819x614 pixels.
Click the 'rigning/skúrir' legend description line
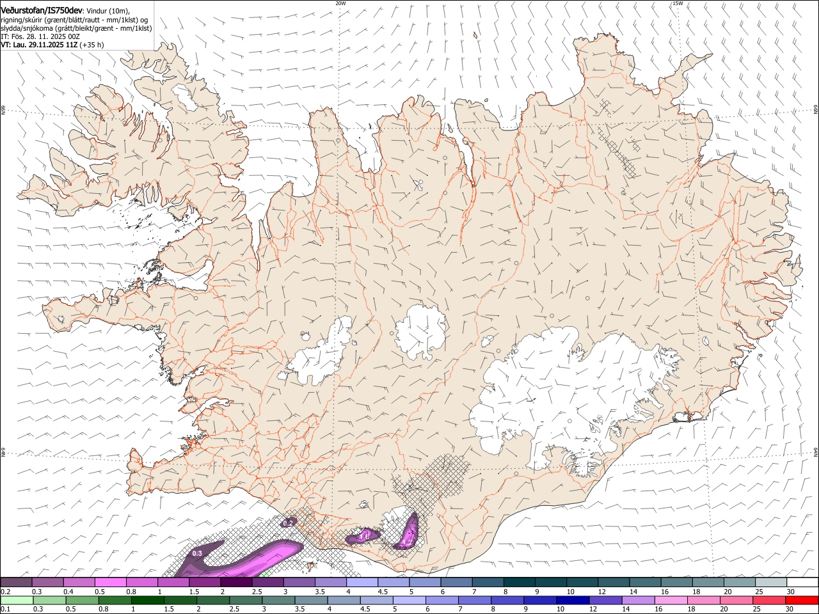[74, 20]
